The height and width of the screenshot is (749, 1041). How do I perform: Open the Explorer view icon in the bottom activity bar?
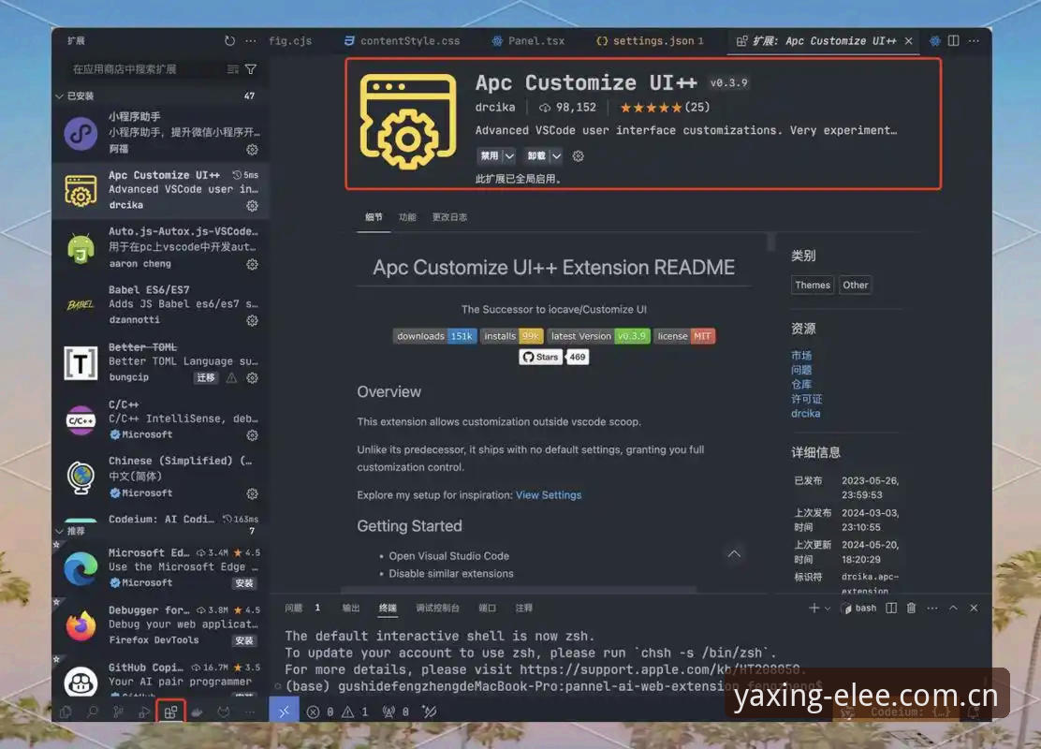pos(66,712)
